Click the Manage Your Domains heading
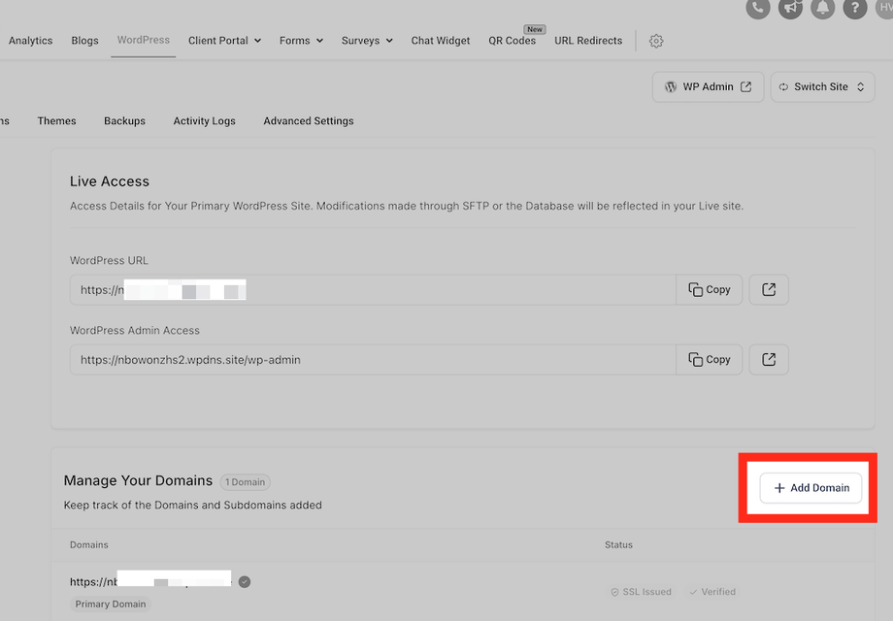 tap(138, 480)
